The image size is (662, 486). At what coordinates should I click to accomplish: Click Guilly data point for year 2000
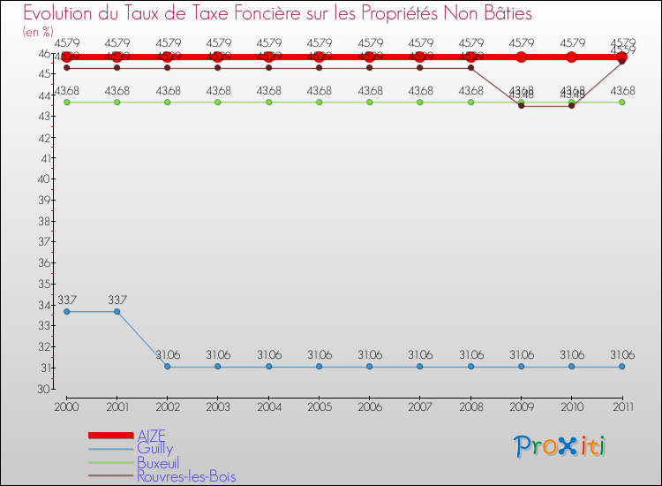point(67,311)
